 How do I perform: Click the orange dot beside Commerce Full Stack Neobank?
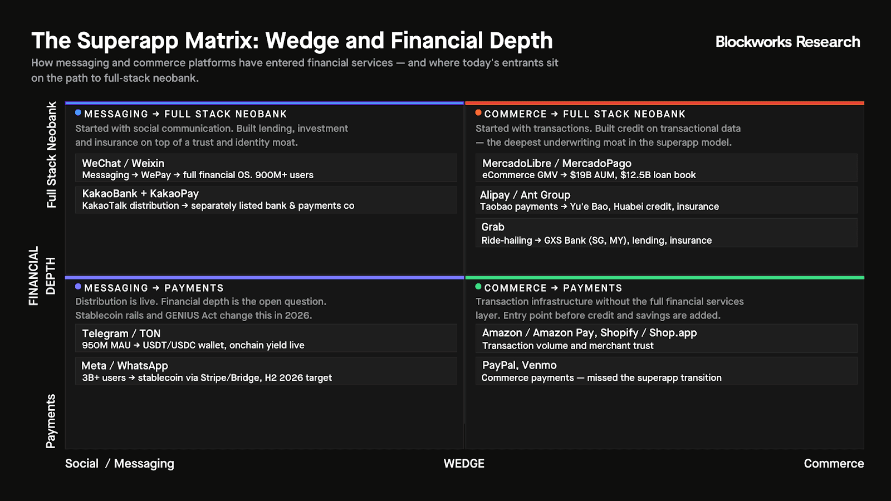(478, 113)
